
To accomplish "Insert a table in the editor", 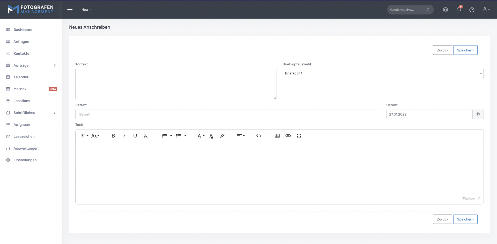I will coord(277,136).
